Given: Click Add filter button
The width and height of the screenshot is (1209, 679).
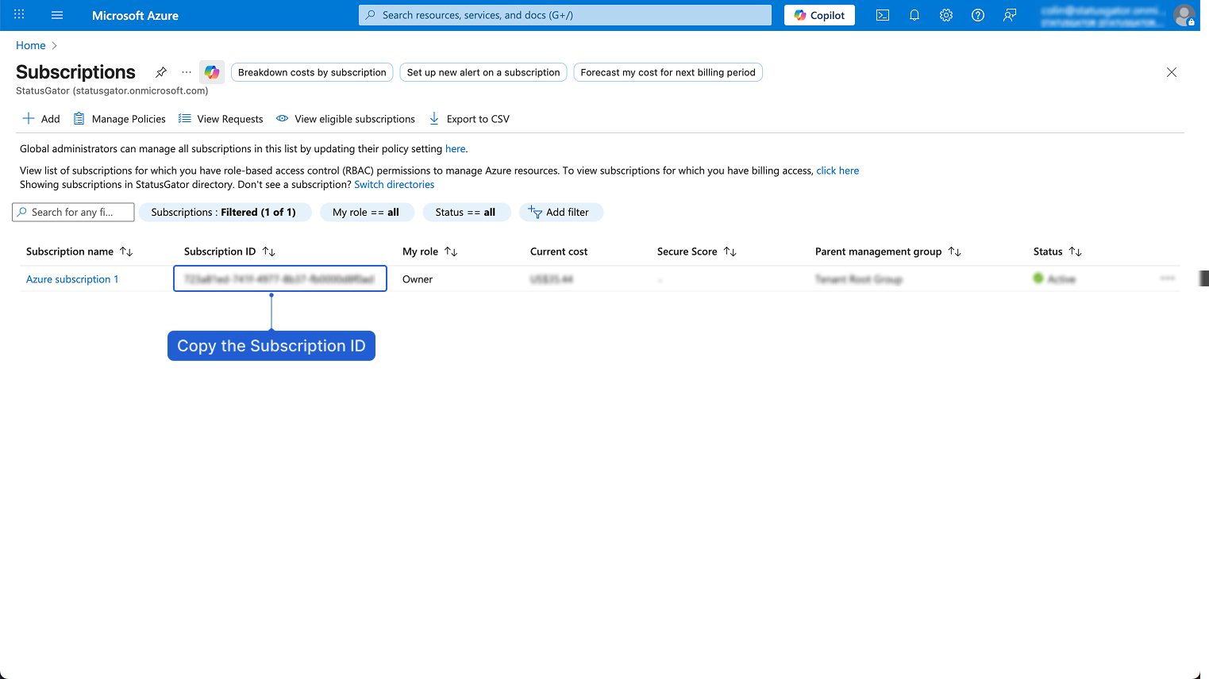Looking at the screenshot, I should pyautogui.click(x=560, y=213).
